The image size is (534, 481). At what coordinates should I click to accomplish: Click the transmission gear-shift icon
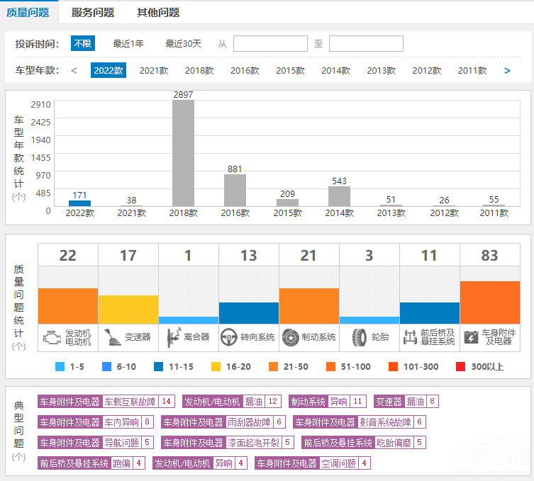tap(112, 337)
